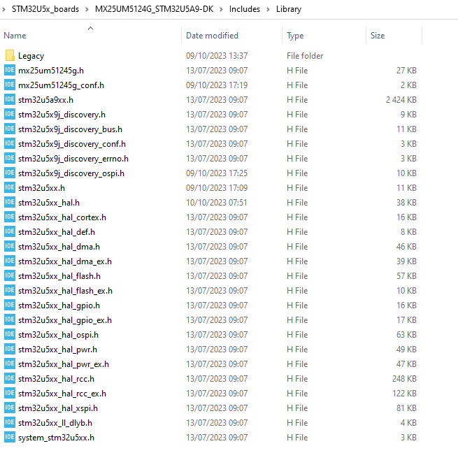Open chevron between STM32U5x_boards and MX25UM5124G_STM32U5A9-DK
The height and width of the screenshot is (453, 458).
pyautogui.click(x=87, y=9)
